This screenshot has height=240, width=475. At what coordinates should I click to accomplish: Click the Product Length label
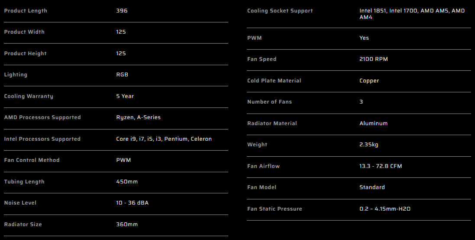pos(26,11)
